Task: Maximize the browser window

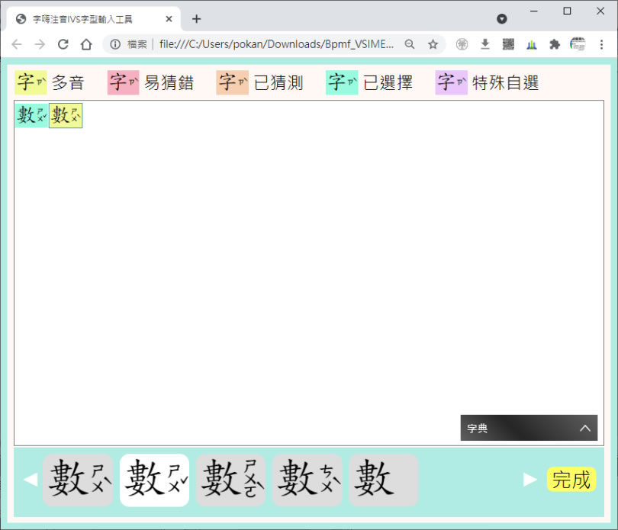Action: [x=567, y=11]
